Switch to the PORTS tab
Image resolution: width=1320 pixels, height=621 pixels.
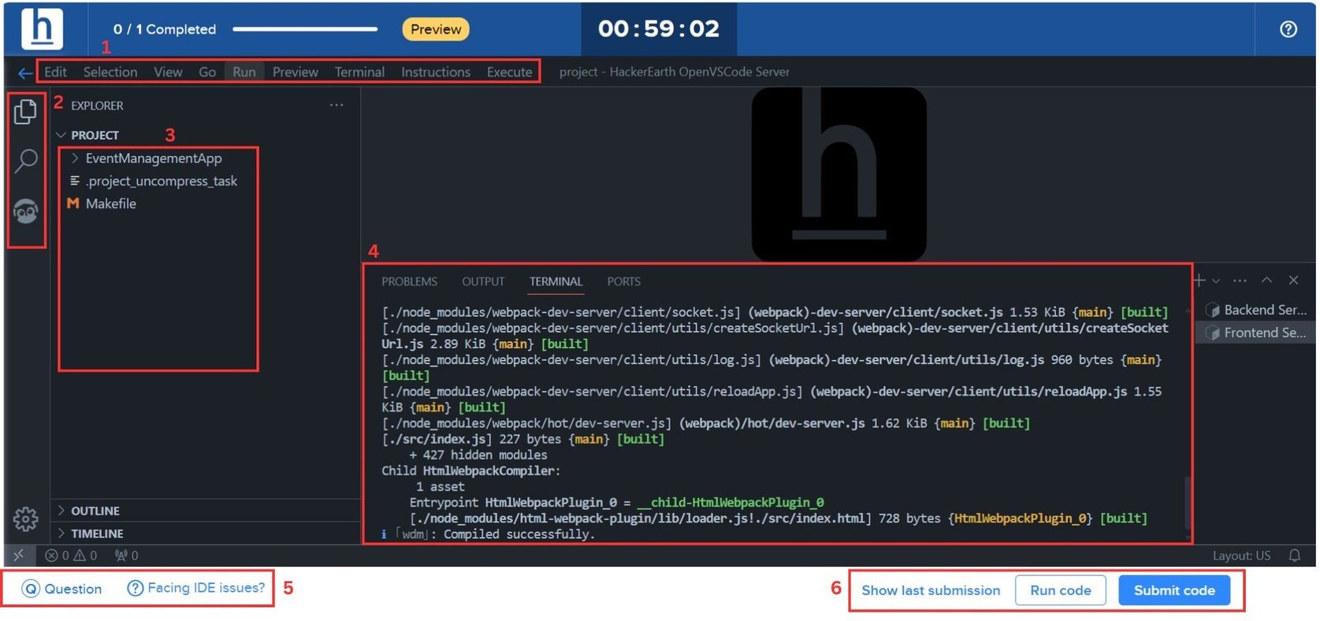623,281
